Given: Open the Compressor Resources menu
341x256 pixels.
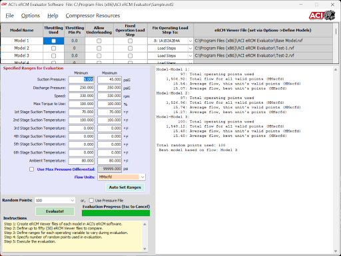Looking at the screenshot, I should [93, 15].
